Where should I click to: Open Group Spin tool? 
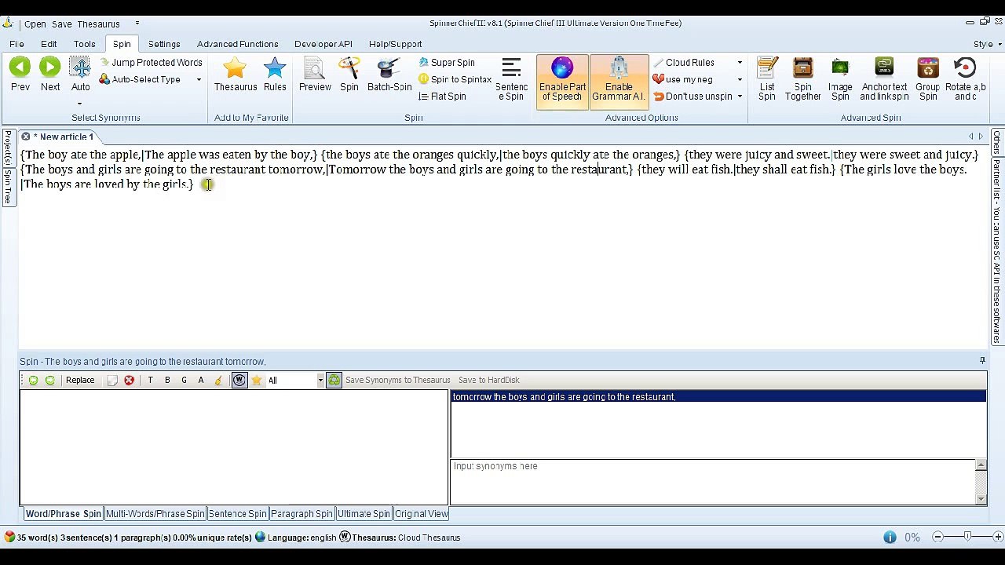[927, 78]
